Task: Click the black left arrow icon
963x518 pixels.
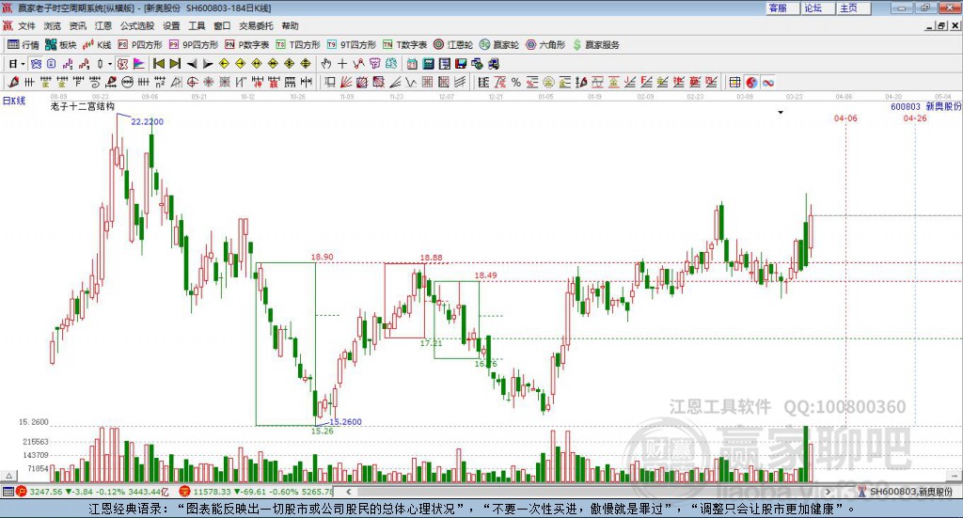Action: coord(192,64)
